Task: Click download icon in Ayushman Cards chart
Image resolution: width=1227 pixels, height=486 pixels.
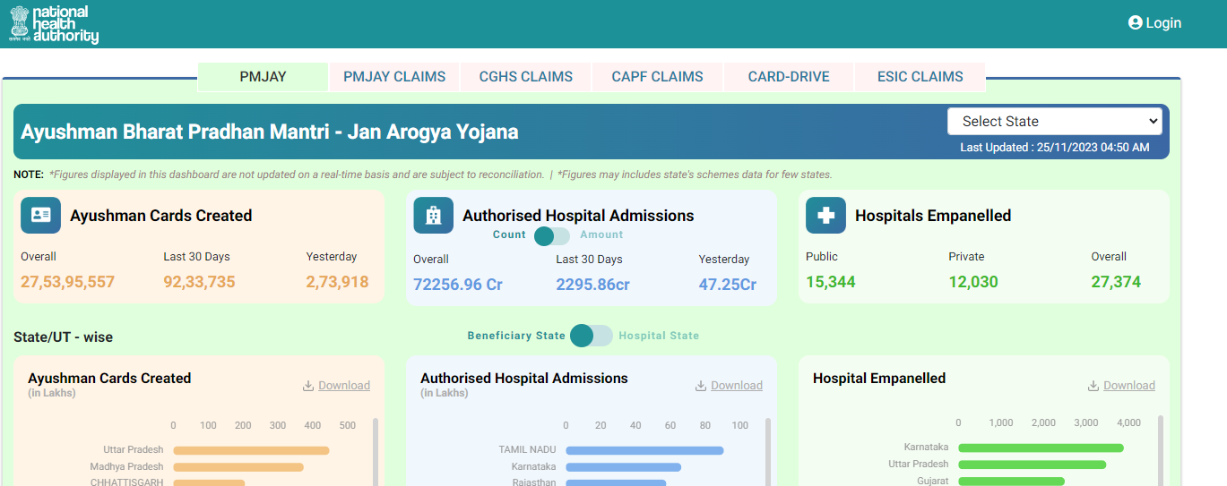Action: [308, 386]
